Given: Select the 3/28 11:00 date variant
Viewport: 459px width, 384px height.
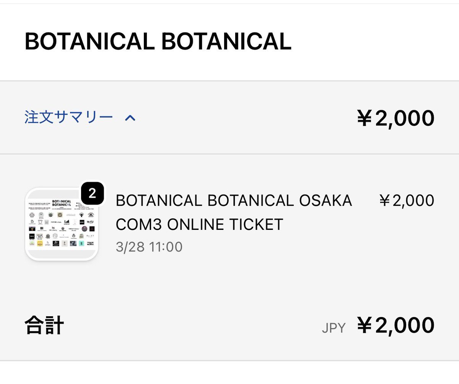Looking at the screenshot, I should pyautogui.click(x=149, y=247).
